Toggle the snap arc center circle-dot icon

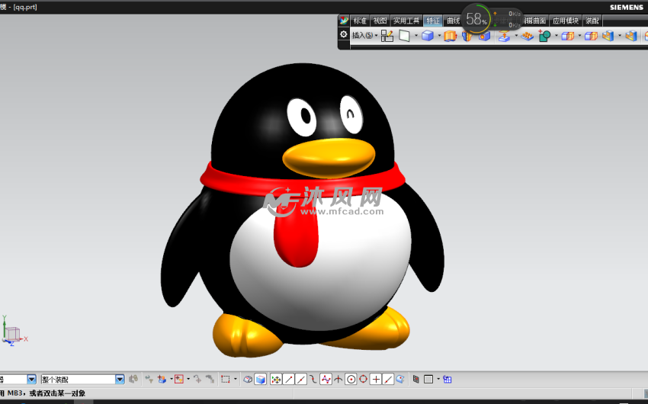tap(351, 379)
